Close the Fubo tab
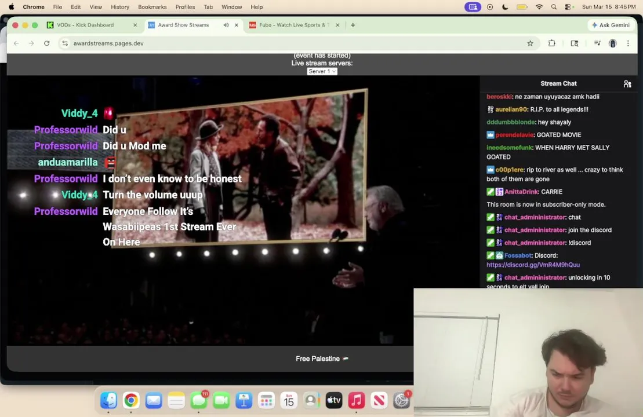Viewport: 643px width, 417px height. [x=337, y=25]
